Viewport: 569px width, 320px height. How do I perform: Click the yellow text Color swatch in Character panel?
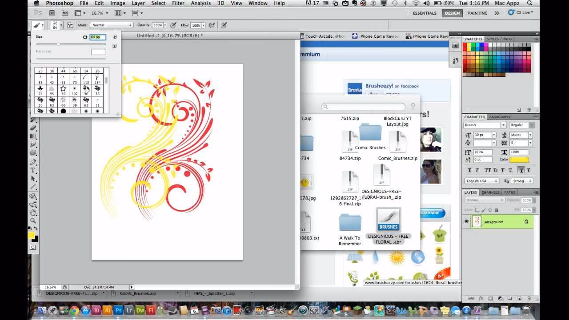tap(519, 159)
